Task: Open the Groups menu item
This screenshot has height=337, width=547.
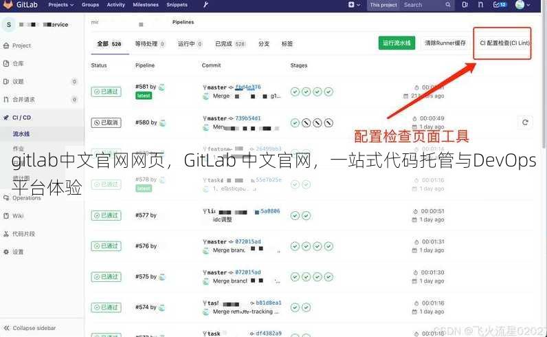Action: click(x=90, y=5)
